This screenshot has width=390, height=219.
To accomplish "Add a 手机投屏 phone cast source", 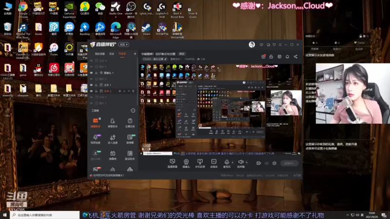I will (x=200, y=164).
